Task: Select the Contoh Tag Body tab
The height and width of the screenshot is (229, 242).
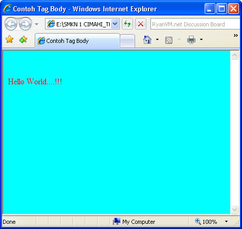Action: click(x=77, y=41)
